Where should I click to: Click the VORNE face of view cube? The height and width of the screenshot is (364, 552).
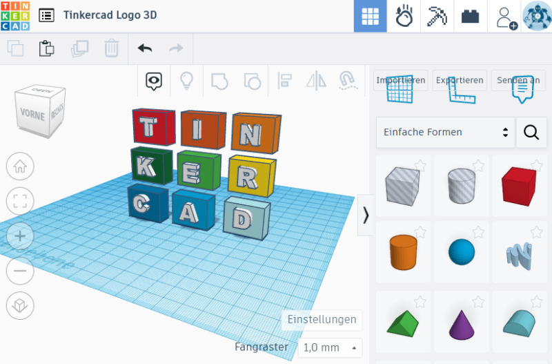32,115
